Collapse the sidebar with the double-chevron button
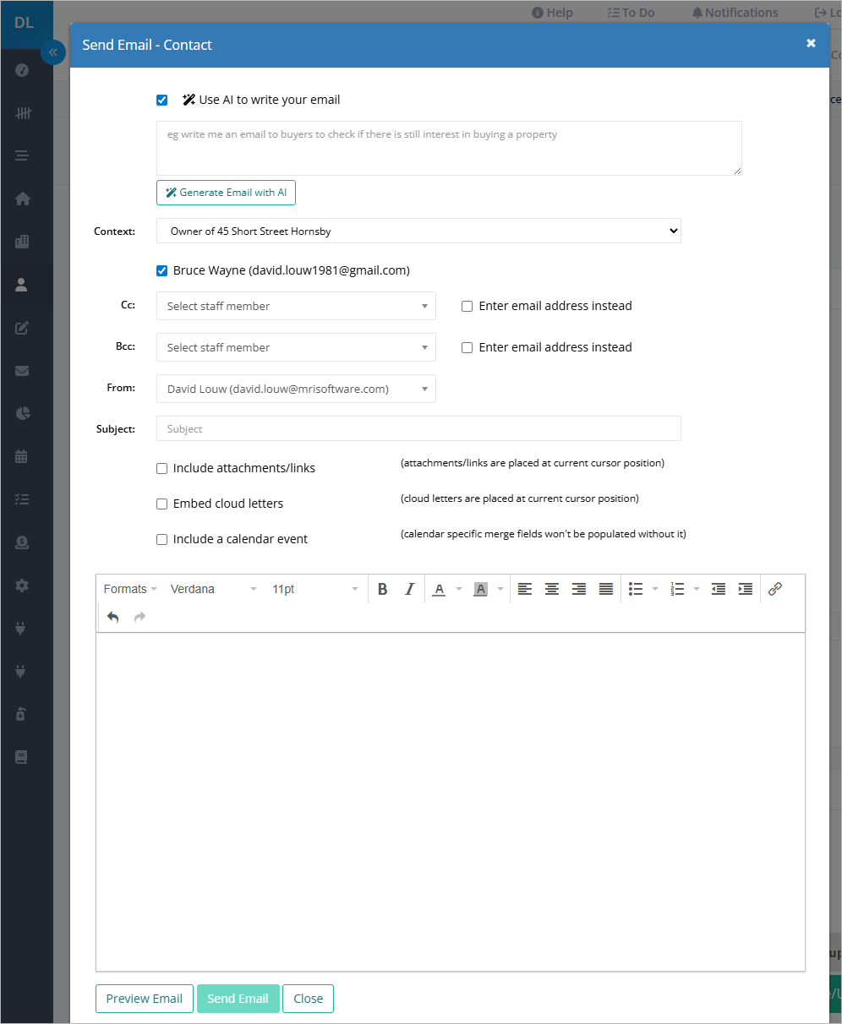Screen dimensions: 842x1024 pos(52,52)
